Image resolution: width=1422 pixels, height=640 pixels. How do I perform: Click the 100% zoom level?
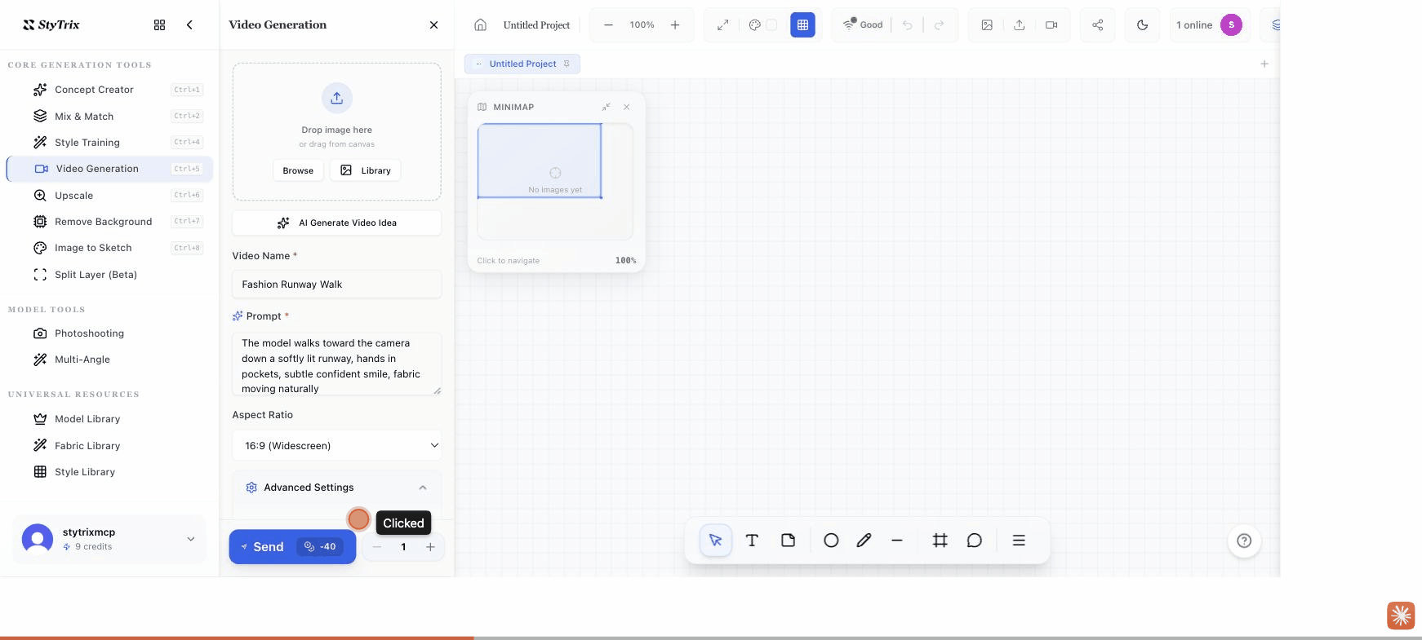coord(642,25)
